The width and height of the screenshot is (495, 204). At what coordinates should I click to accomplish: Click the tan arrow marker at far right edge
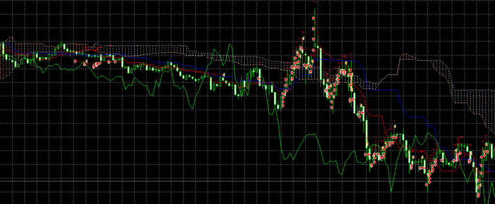485,144
